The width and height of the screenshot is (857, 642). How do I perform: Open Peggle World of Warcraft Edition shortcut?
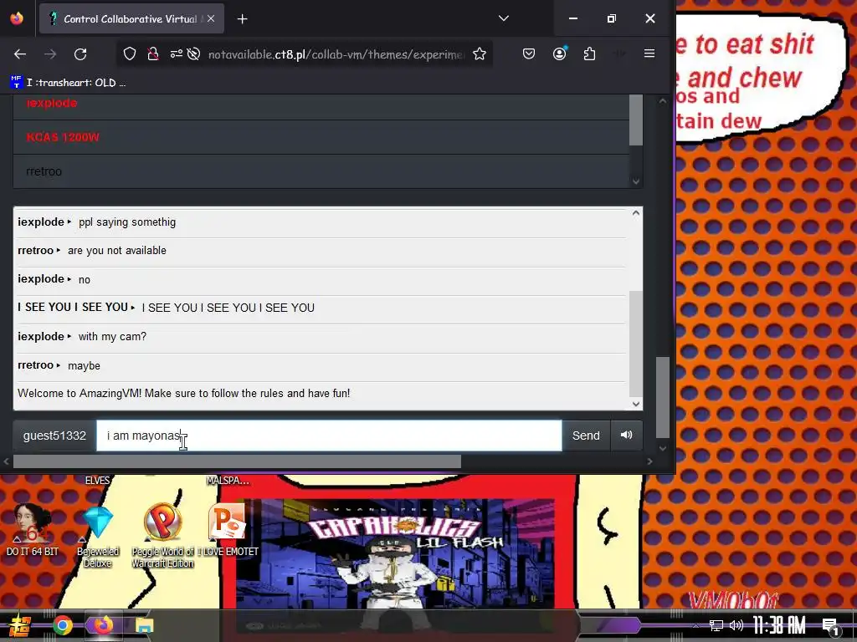click(162, 536)
